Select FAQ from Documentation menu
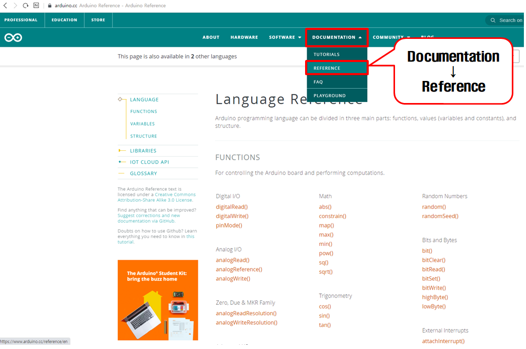The image size is (526, 349). point(337,82)
